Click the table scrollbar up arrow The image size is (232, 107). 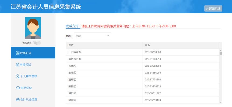221,50
